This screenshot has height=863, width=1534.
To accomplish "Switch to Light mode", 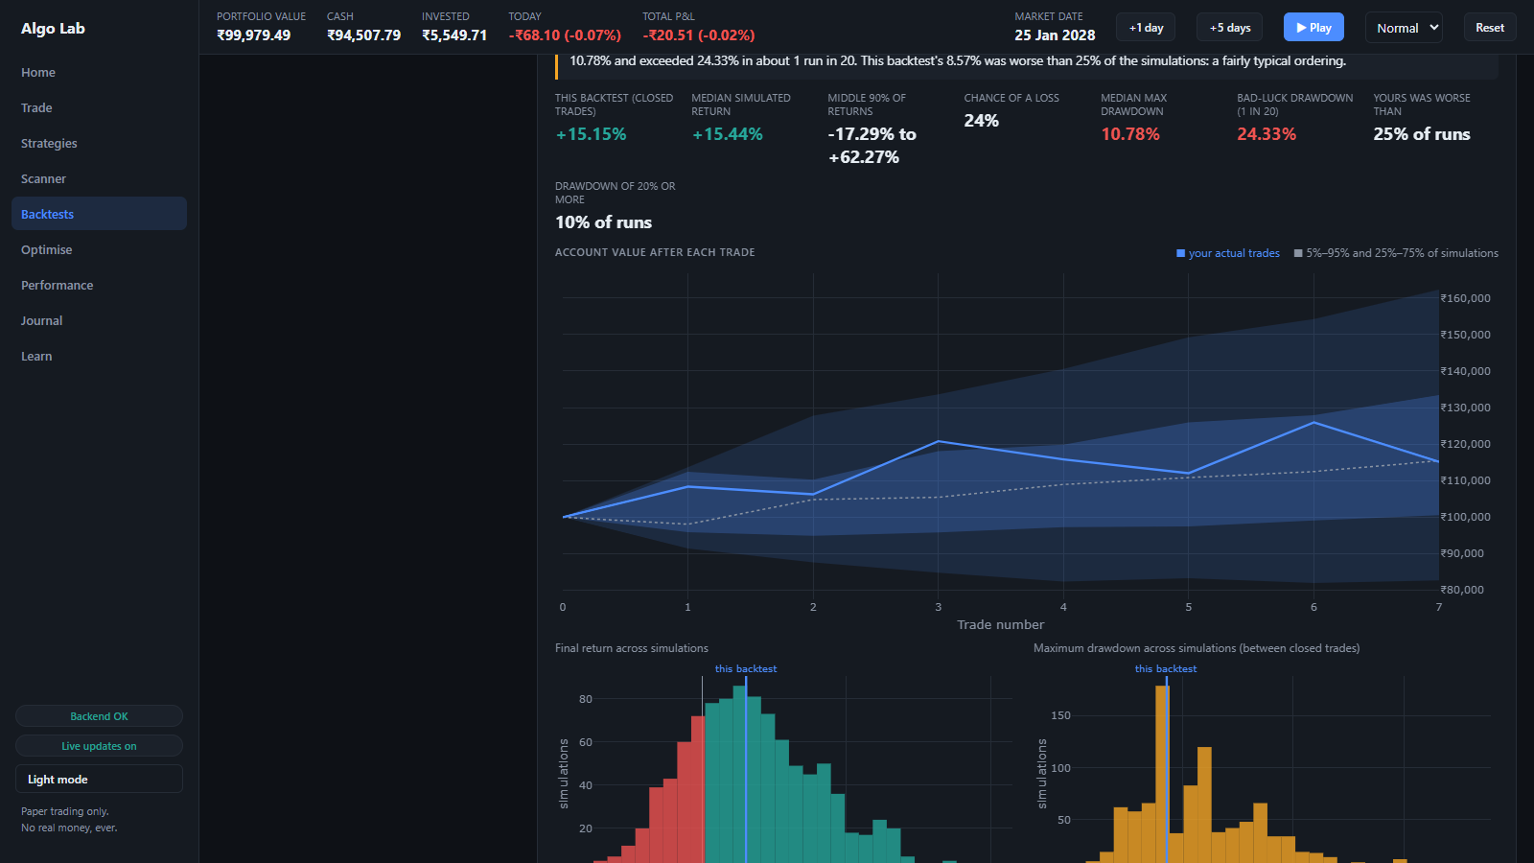I will click(x=99, y=779).
